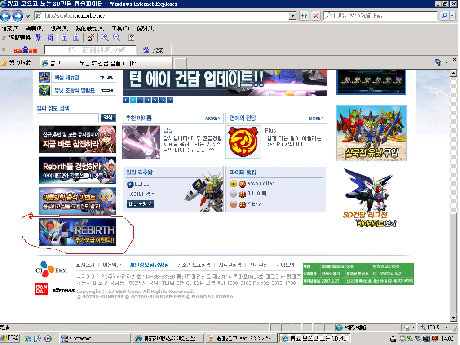This screenshot has width=460, height=345.
Task: Click the 삼국전 유닛 구입 banner
Action: pyautogui.click(x=372, y=133)
